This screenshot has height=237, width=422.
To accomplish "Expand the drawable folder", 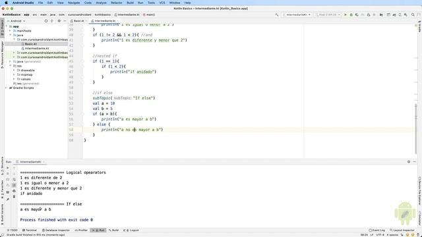I will tap(15, 70).
